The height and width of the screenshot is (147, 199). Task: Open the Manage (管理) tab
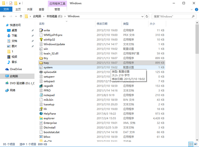click(57, 9)
